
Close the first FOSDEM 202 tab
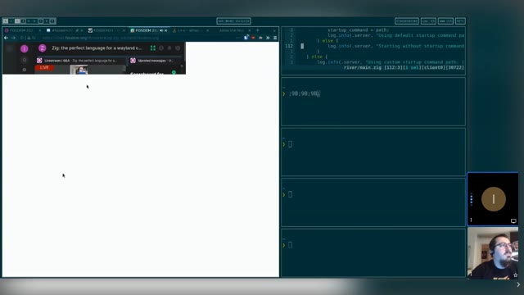40,30
